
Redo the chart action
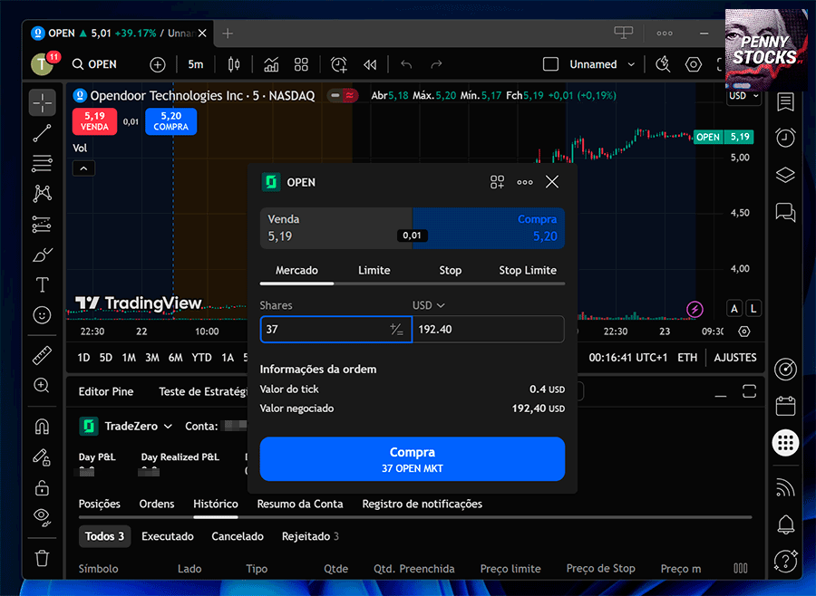pos(437,64)
